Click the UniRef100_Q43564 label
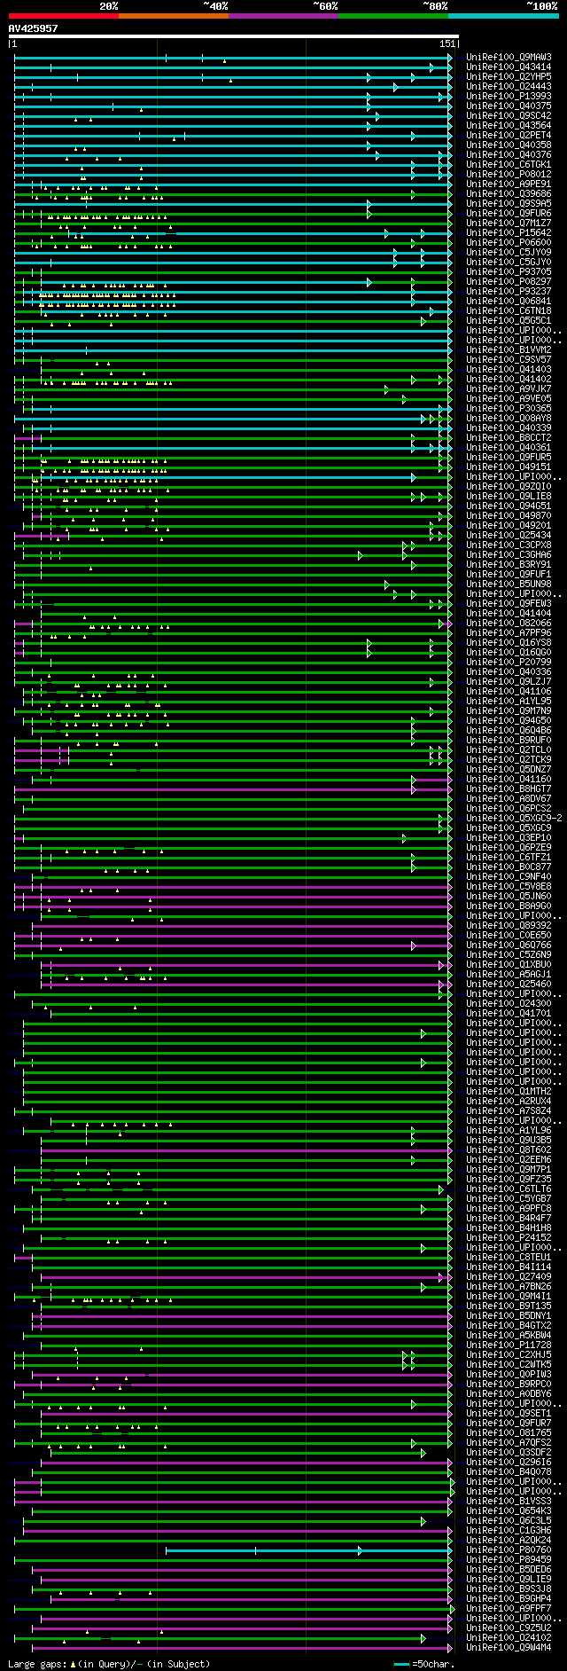Image resolution: width=567 pixels, height=1671 pixels. point(509,125)
